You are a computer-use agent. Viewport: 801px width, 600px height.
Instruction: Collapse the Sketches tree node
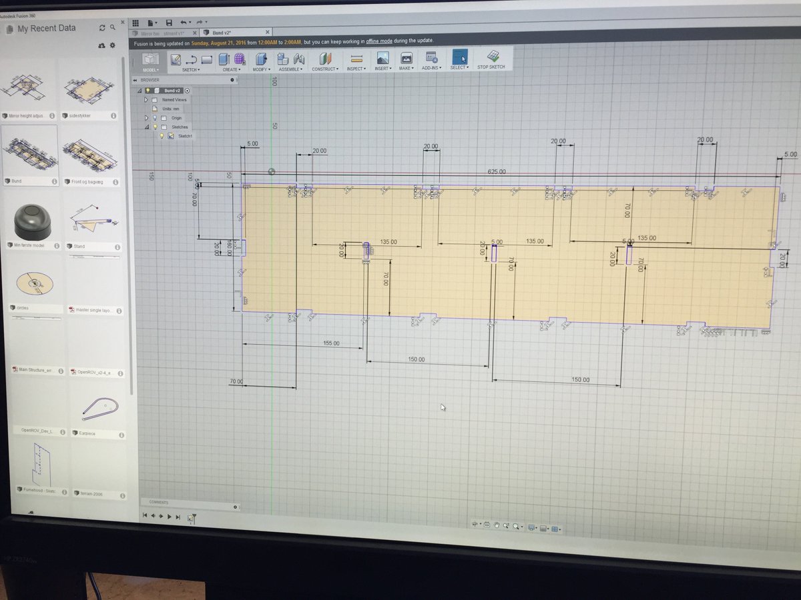pyautogui.click(x=146, y=127)
